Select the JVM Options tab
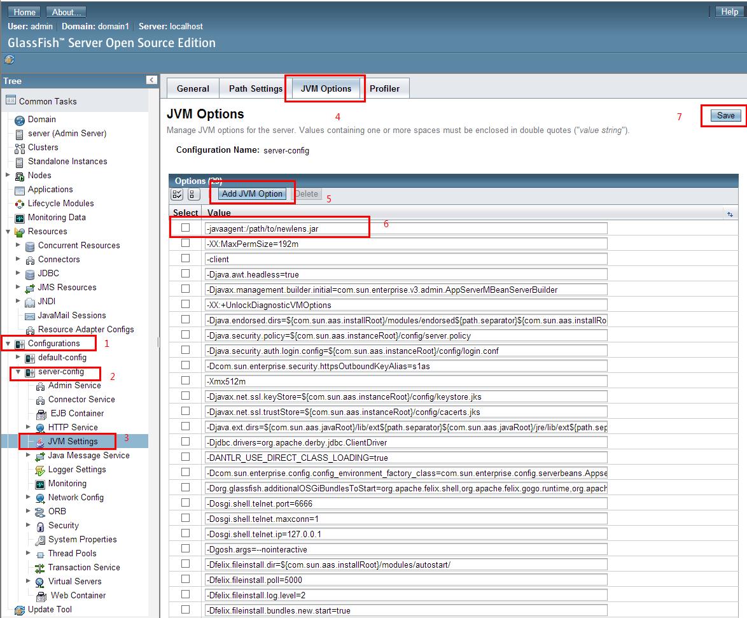 tap(326, 88)
